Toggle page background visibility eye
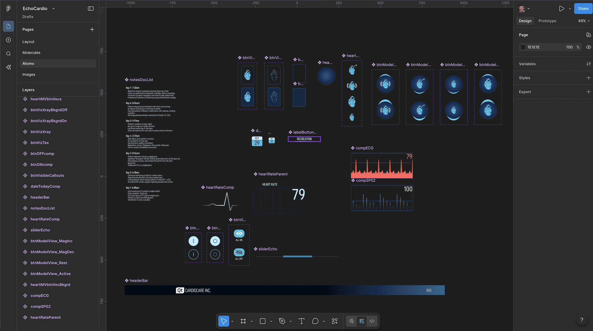This screenshot has width=593, height=331. [x=588, y=47]
